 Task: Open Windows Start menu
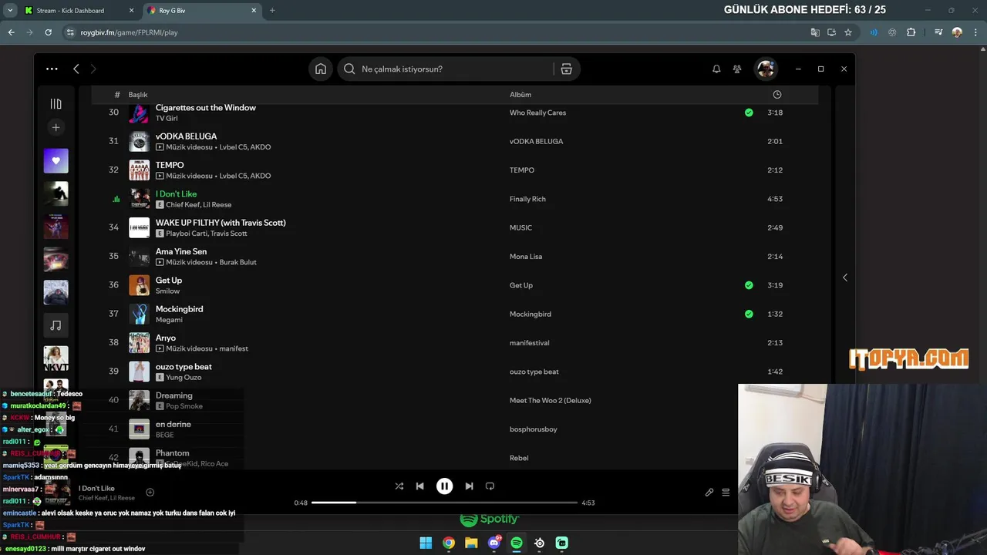click(426, 543)
